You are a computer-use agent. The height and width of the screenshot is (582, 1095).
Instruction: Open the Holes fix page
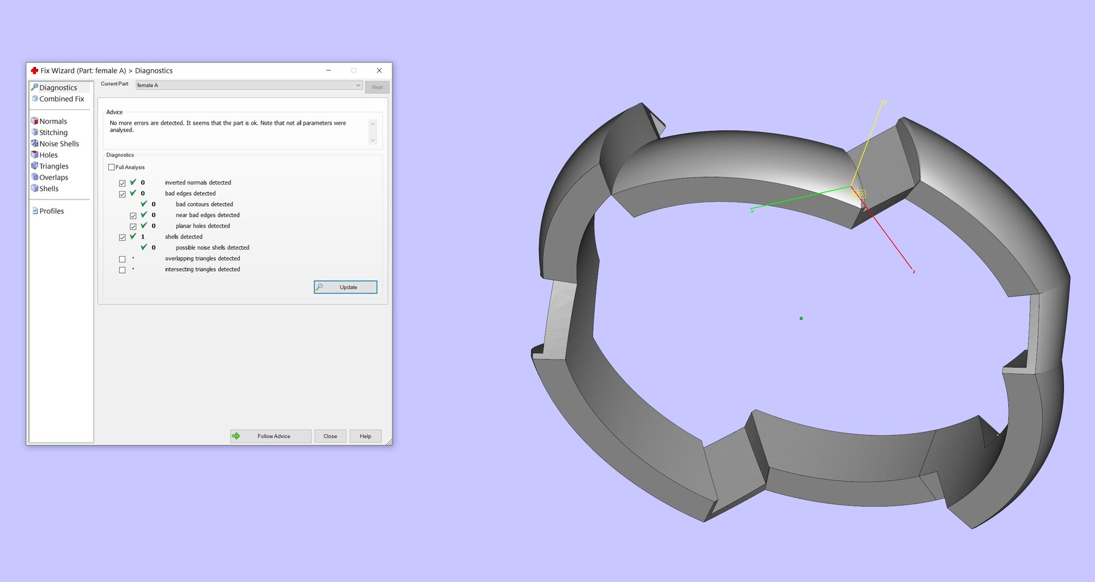(x=49, y=155)
